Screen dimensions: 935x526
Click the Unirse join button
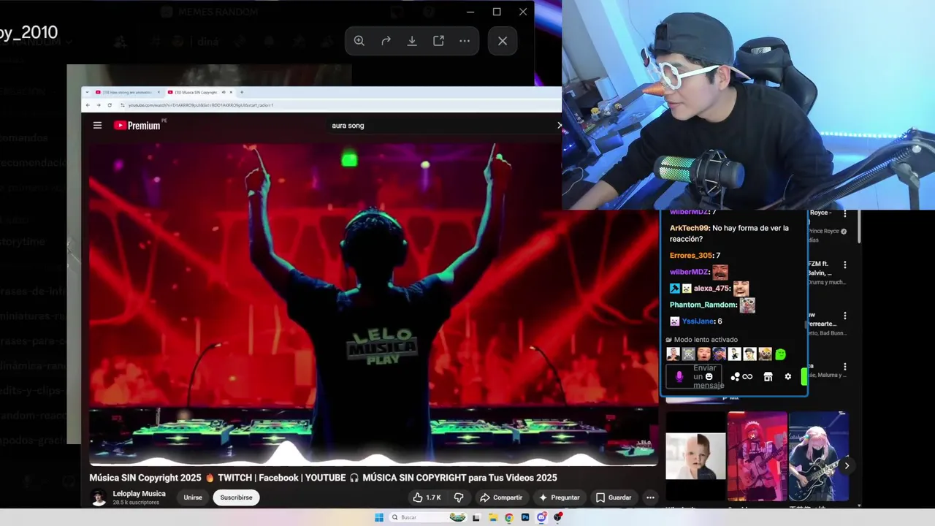pyautogui.click(x=193, y=498)
